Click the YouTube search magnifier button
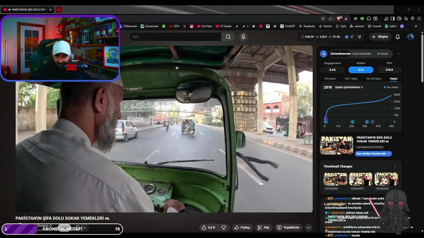The height and width of the screenshot is (238, 424). tap(228, 37)
